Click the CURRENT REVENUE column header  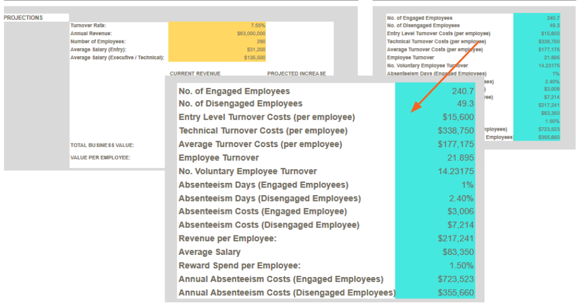[x=195, y=74]
